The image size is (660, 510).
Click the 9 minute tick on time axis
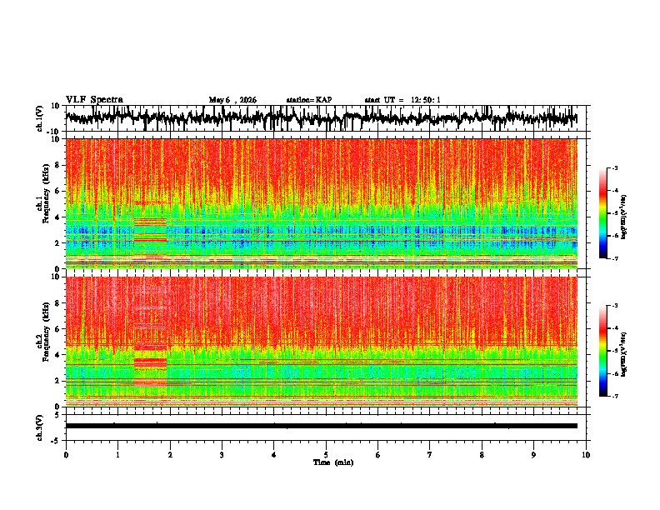[533, 455]
